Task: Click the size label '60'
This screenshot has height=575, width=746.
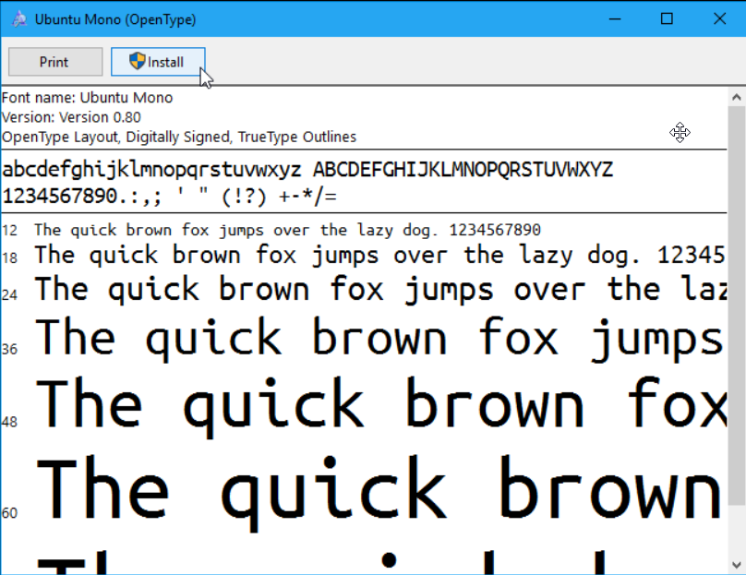Action: pos(9,513)
